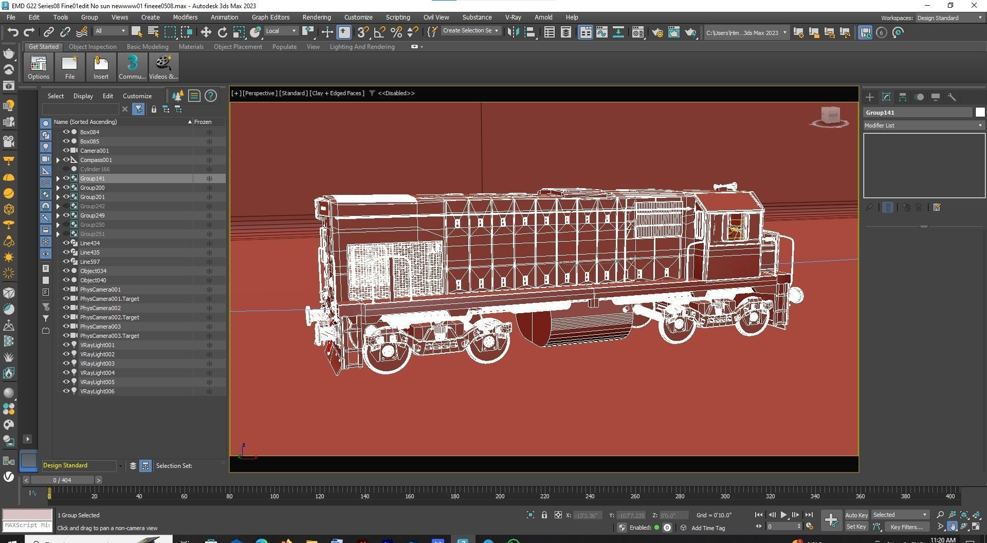Hide Line434 with its eye icon
Screen dimensions: 987x543
tap(66, 243)
